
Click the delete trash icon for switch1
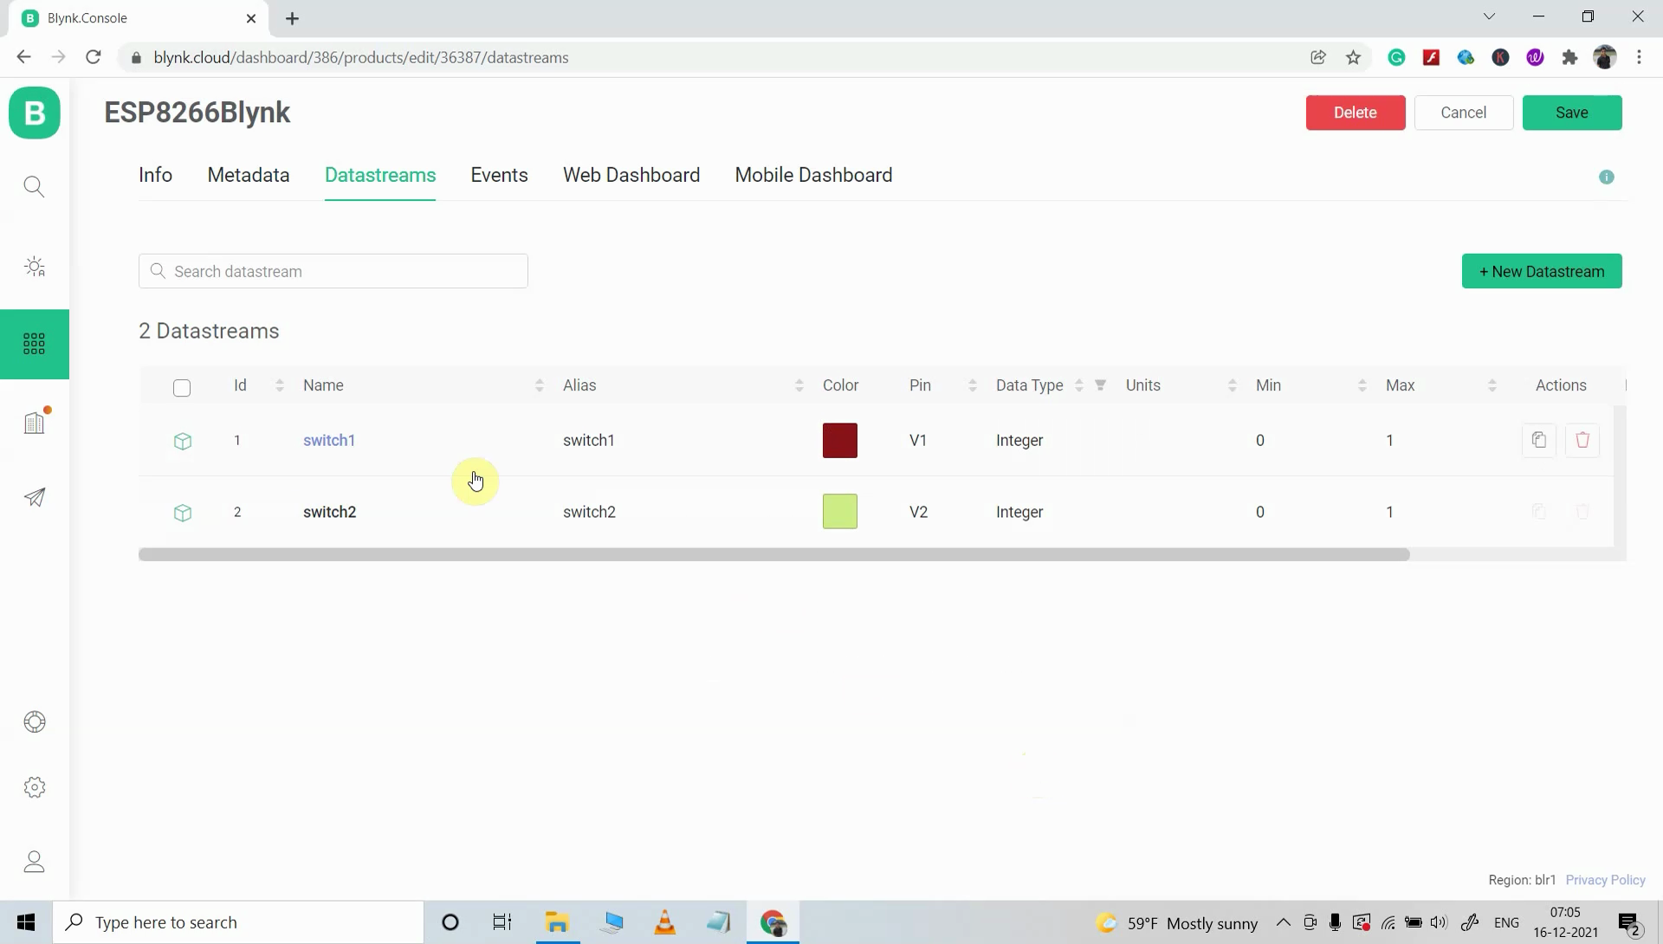pyautogui.click(x=1582, y=440)
